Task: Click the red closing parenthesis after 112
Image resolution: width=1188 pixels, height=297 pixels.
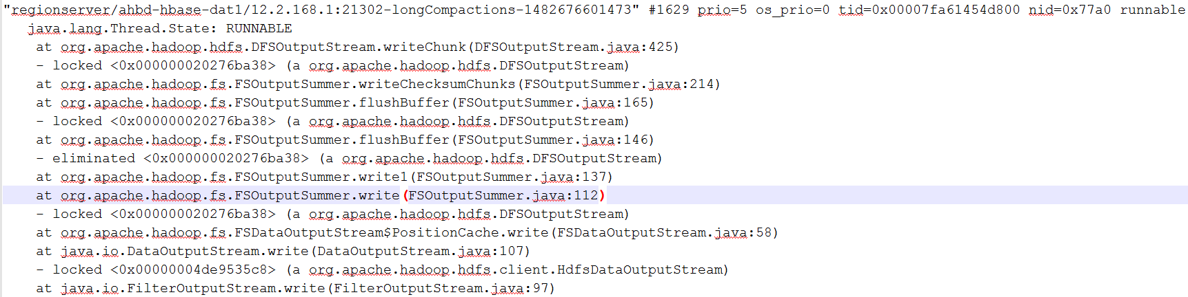Action: 602,195
